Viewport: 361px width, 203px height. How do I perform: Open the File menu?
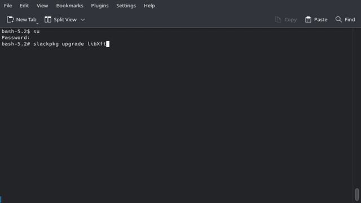(x=8, y=6)
